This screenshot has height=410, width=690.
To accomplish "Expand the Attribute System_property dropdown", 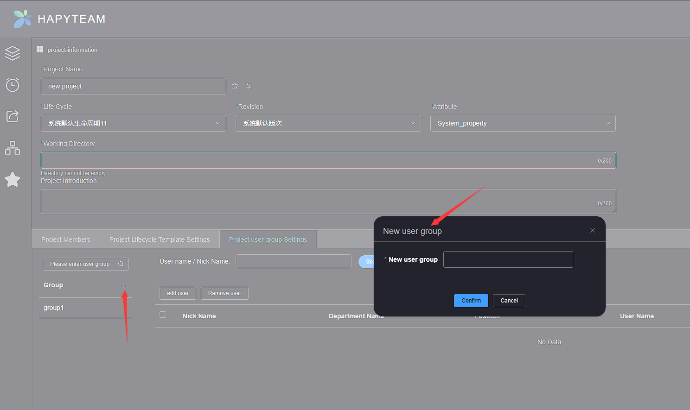I will click(x=523, y=123).
